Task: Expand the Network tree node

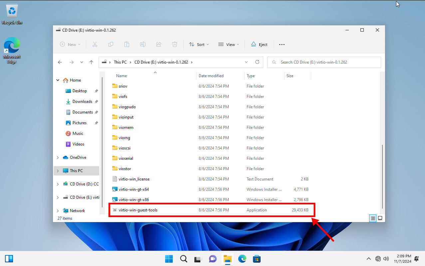Action: 58,211
